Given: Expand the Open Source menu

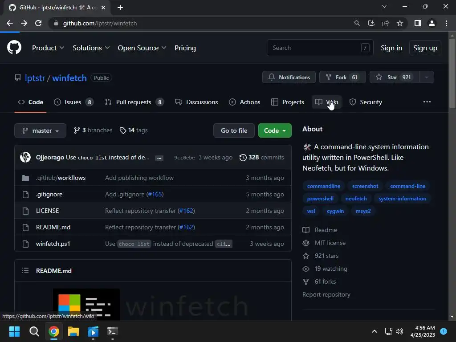Looking at the screenshot, I should point(142,48).
